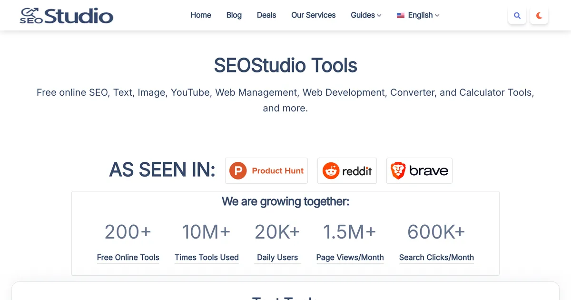Click the US flag icon next to English

pyautogui.click(x=400, y=15)
